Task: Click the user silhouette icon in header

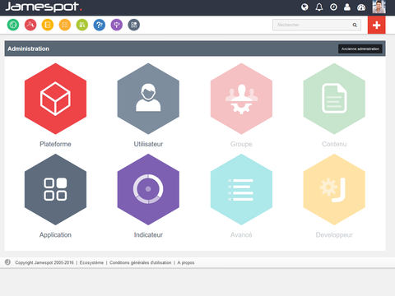Action: point(347,7)
